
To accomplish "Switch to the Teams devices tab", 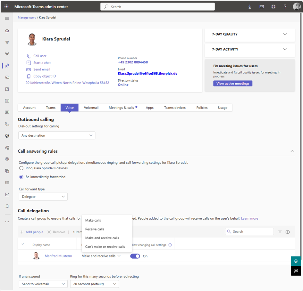I will tap(175, 108).
